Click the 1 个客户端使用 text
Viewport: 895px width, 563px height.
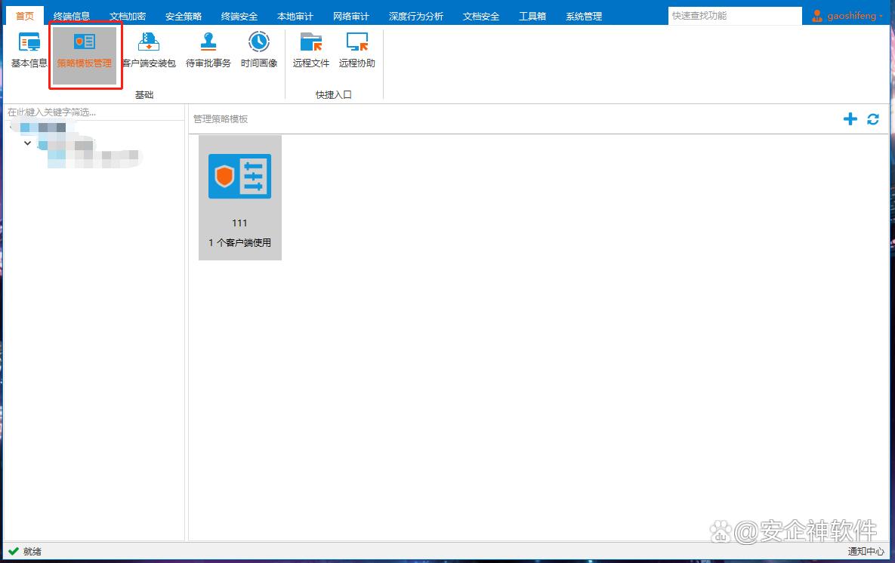click(x=239, y=242)
